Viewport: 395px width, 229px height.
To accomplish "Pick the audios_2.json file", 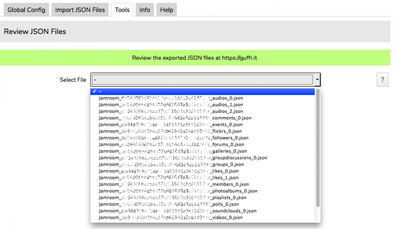I will point(171,111).
